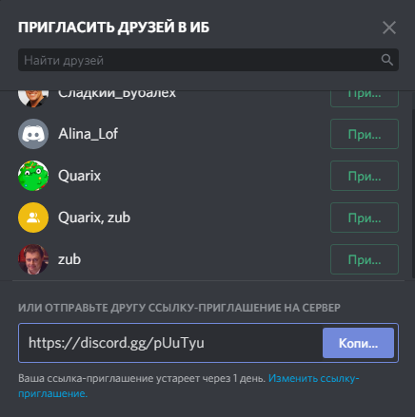Select the Alina_Lof username text
Viewport: 415px width, 417px height.
[88, 134]
